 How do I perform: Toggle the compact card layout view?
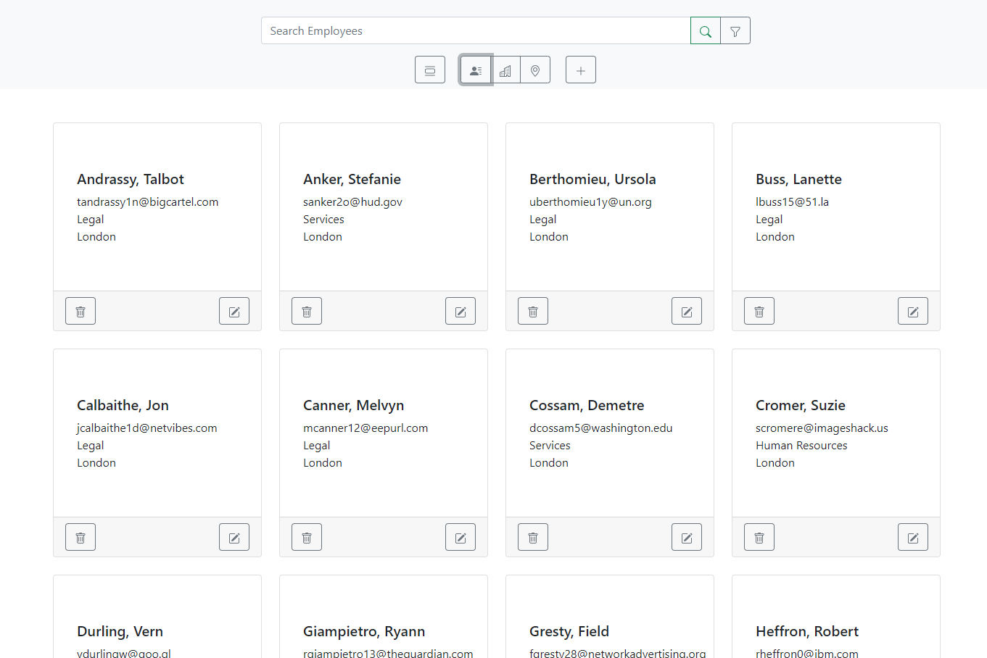(x=429, y=70)
